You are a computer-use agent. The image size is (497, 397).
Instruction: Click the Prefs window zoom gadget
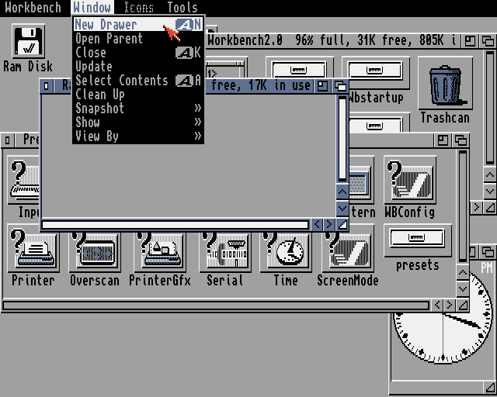443,140
